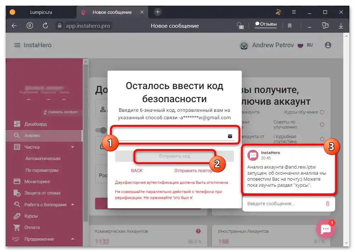
Task: Open Защита от спама in sidebar
Action: [42, 193]
